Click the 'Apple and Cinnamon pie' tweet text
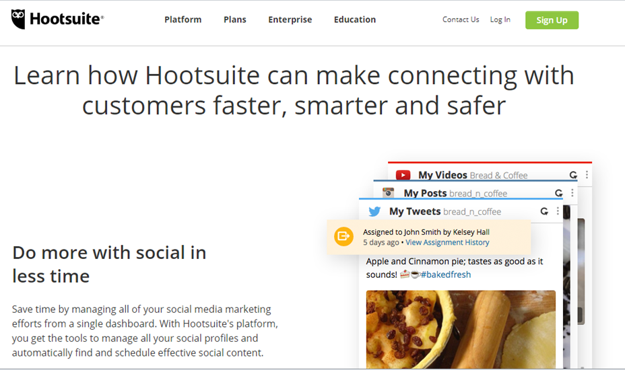This screenshot has width=625, height=370. pos(455,268)
